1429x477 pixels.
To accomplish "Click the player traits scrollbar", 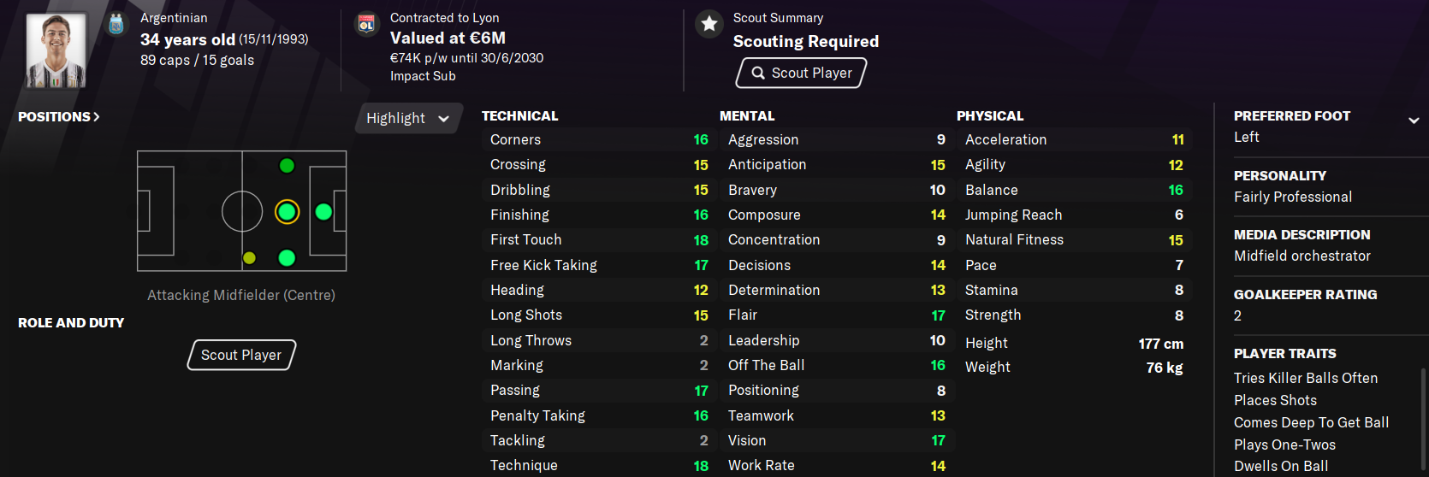I will [x=1423, y=419].
